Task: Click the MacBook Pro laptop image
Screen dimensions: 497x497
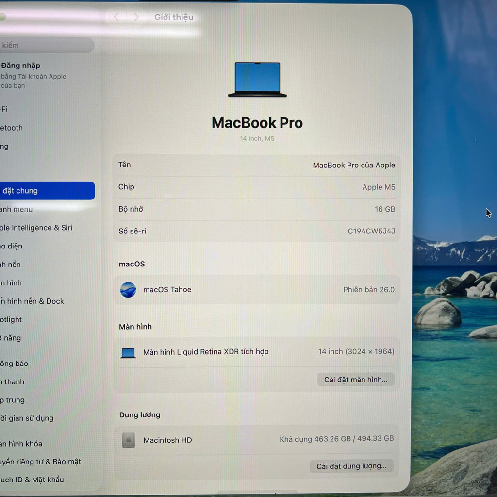Action: (257, 79)
